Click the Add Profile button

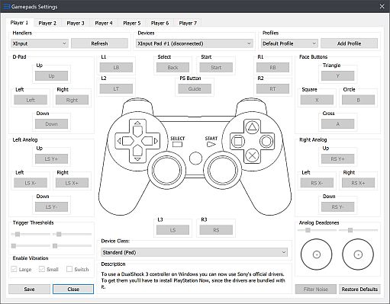pyautogui.click(x=349, y=43)
